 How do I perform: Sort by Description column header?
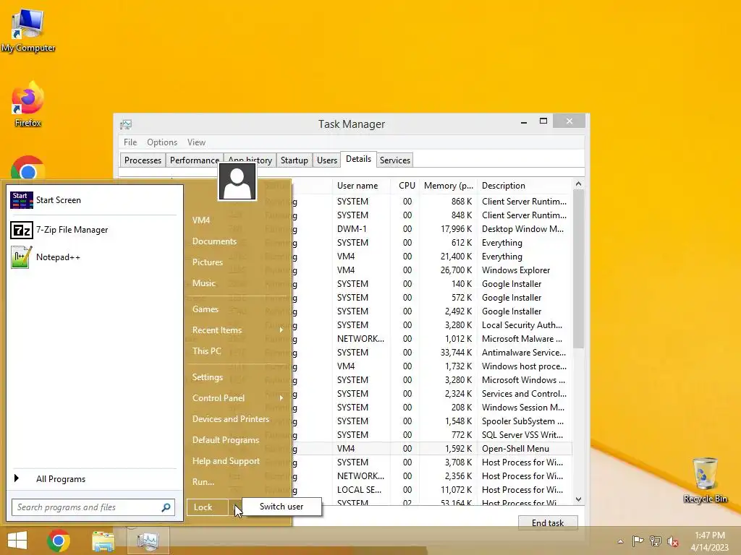click(x=525, y=186)
